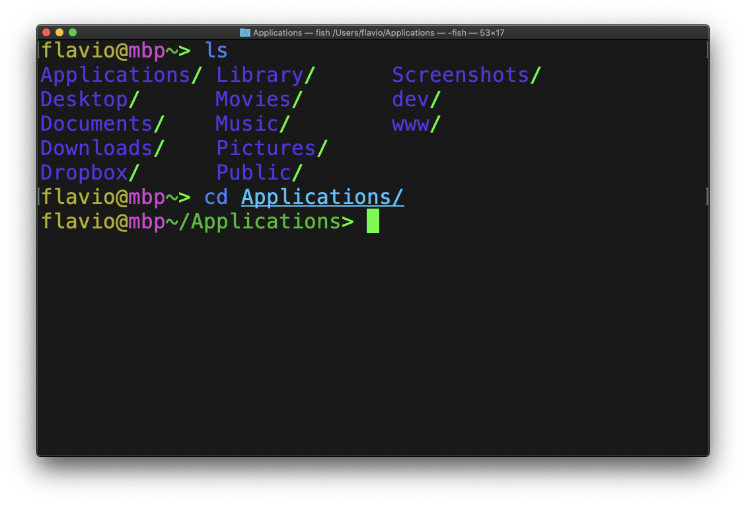Click the folder proxy icon in title bar
The height and width of the screenshot is (505, 746).
pyautogui.click(x=245, y=32)
